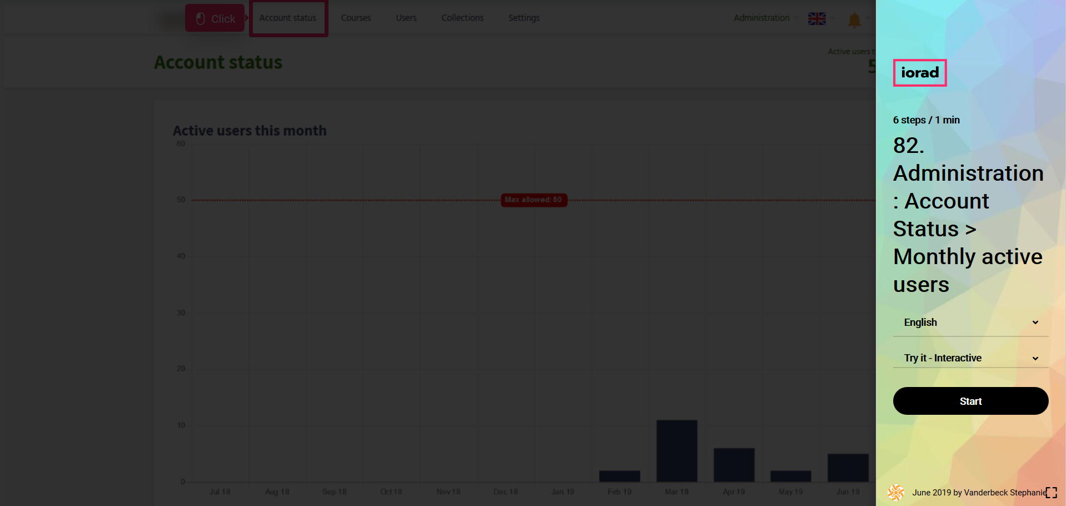Click the author avatar icon
The height and width of the screenshot is (506, 1066).
pos(895,492)
